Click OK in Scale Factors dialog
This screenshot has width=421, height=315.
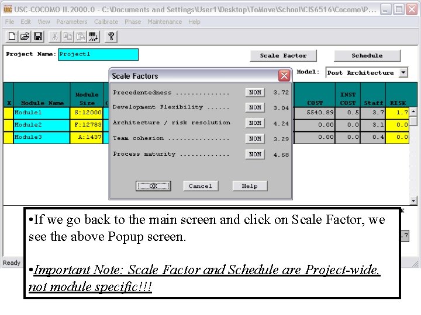pos(153,186)
